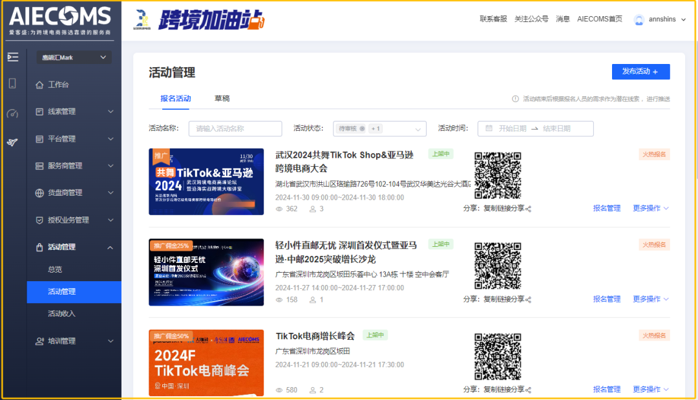Image resolution: width=698 pixels, height=400 pixels.
Task: Open the 唐朝汇Mark account selector
Action: [x=73, y=58]
